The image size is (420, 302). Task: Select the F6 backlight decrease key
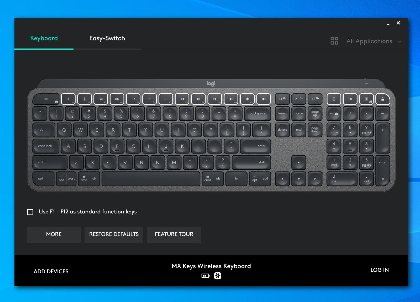click(150, 99)
